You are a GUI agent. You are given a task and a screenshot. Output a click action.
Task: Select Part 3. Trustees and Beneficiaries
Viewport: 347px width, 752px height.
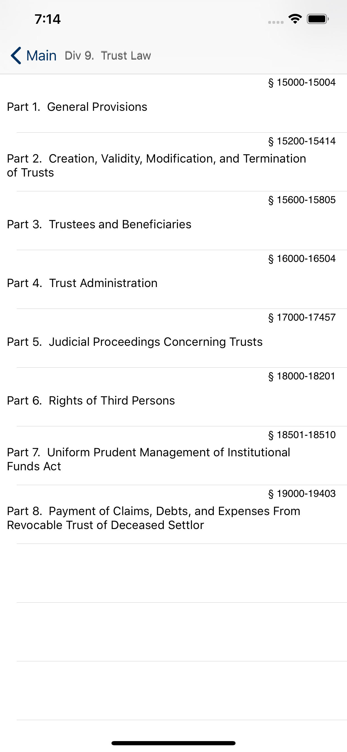[99, 224]
